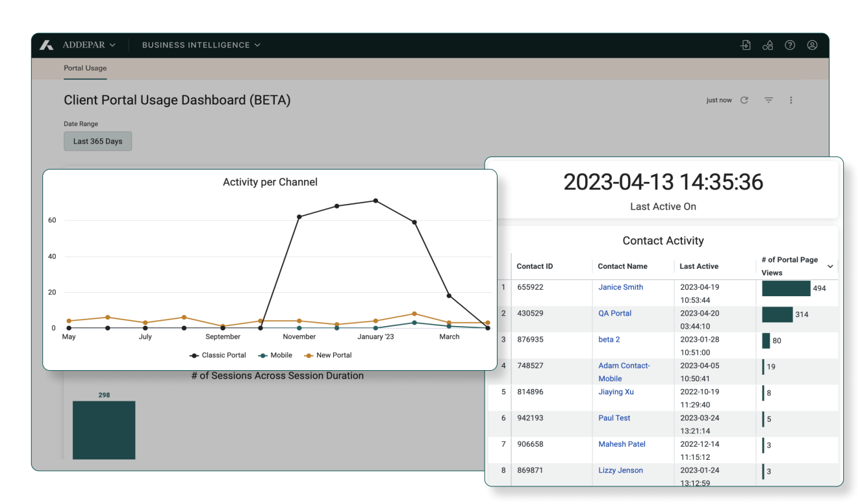Screen dimensions: 860x504
Task: Open the shapes icon in top bar
Action: (768, 45)
